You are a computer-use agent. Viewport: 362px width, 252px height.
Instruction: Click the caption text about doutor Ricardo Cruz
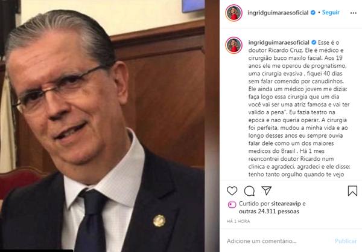[x=299, y=109]
